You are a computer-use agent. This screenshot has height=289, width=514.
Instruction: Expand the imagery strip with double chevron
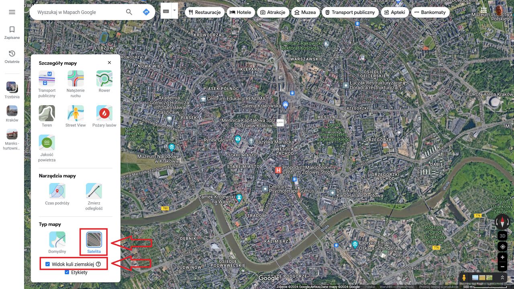click(x=502, y=277)
